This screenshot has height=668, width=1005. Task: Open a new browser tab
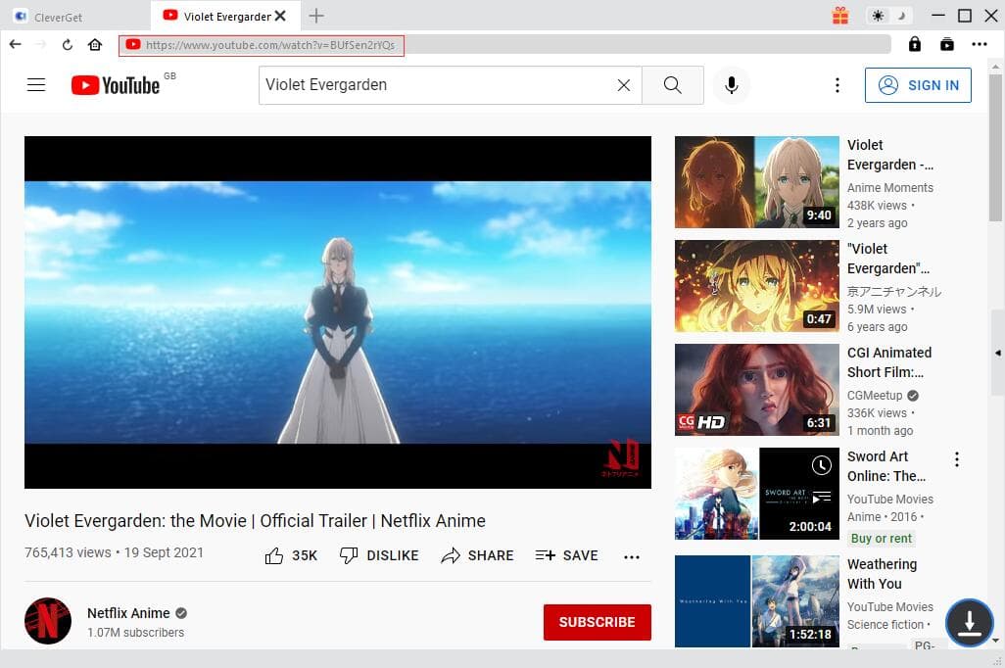[315, 16]
